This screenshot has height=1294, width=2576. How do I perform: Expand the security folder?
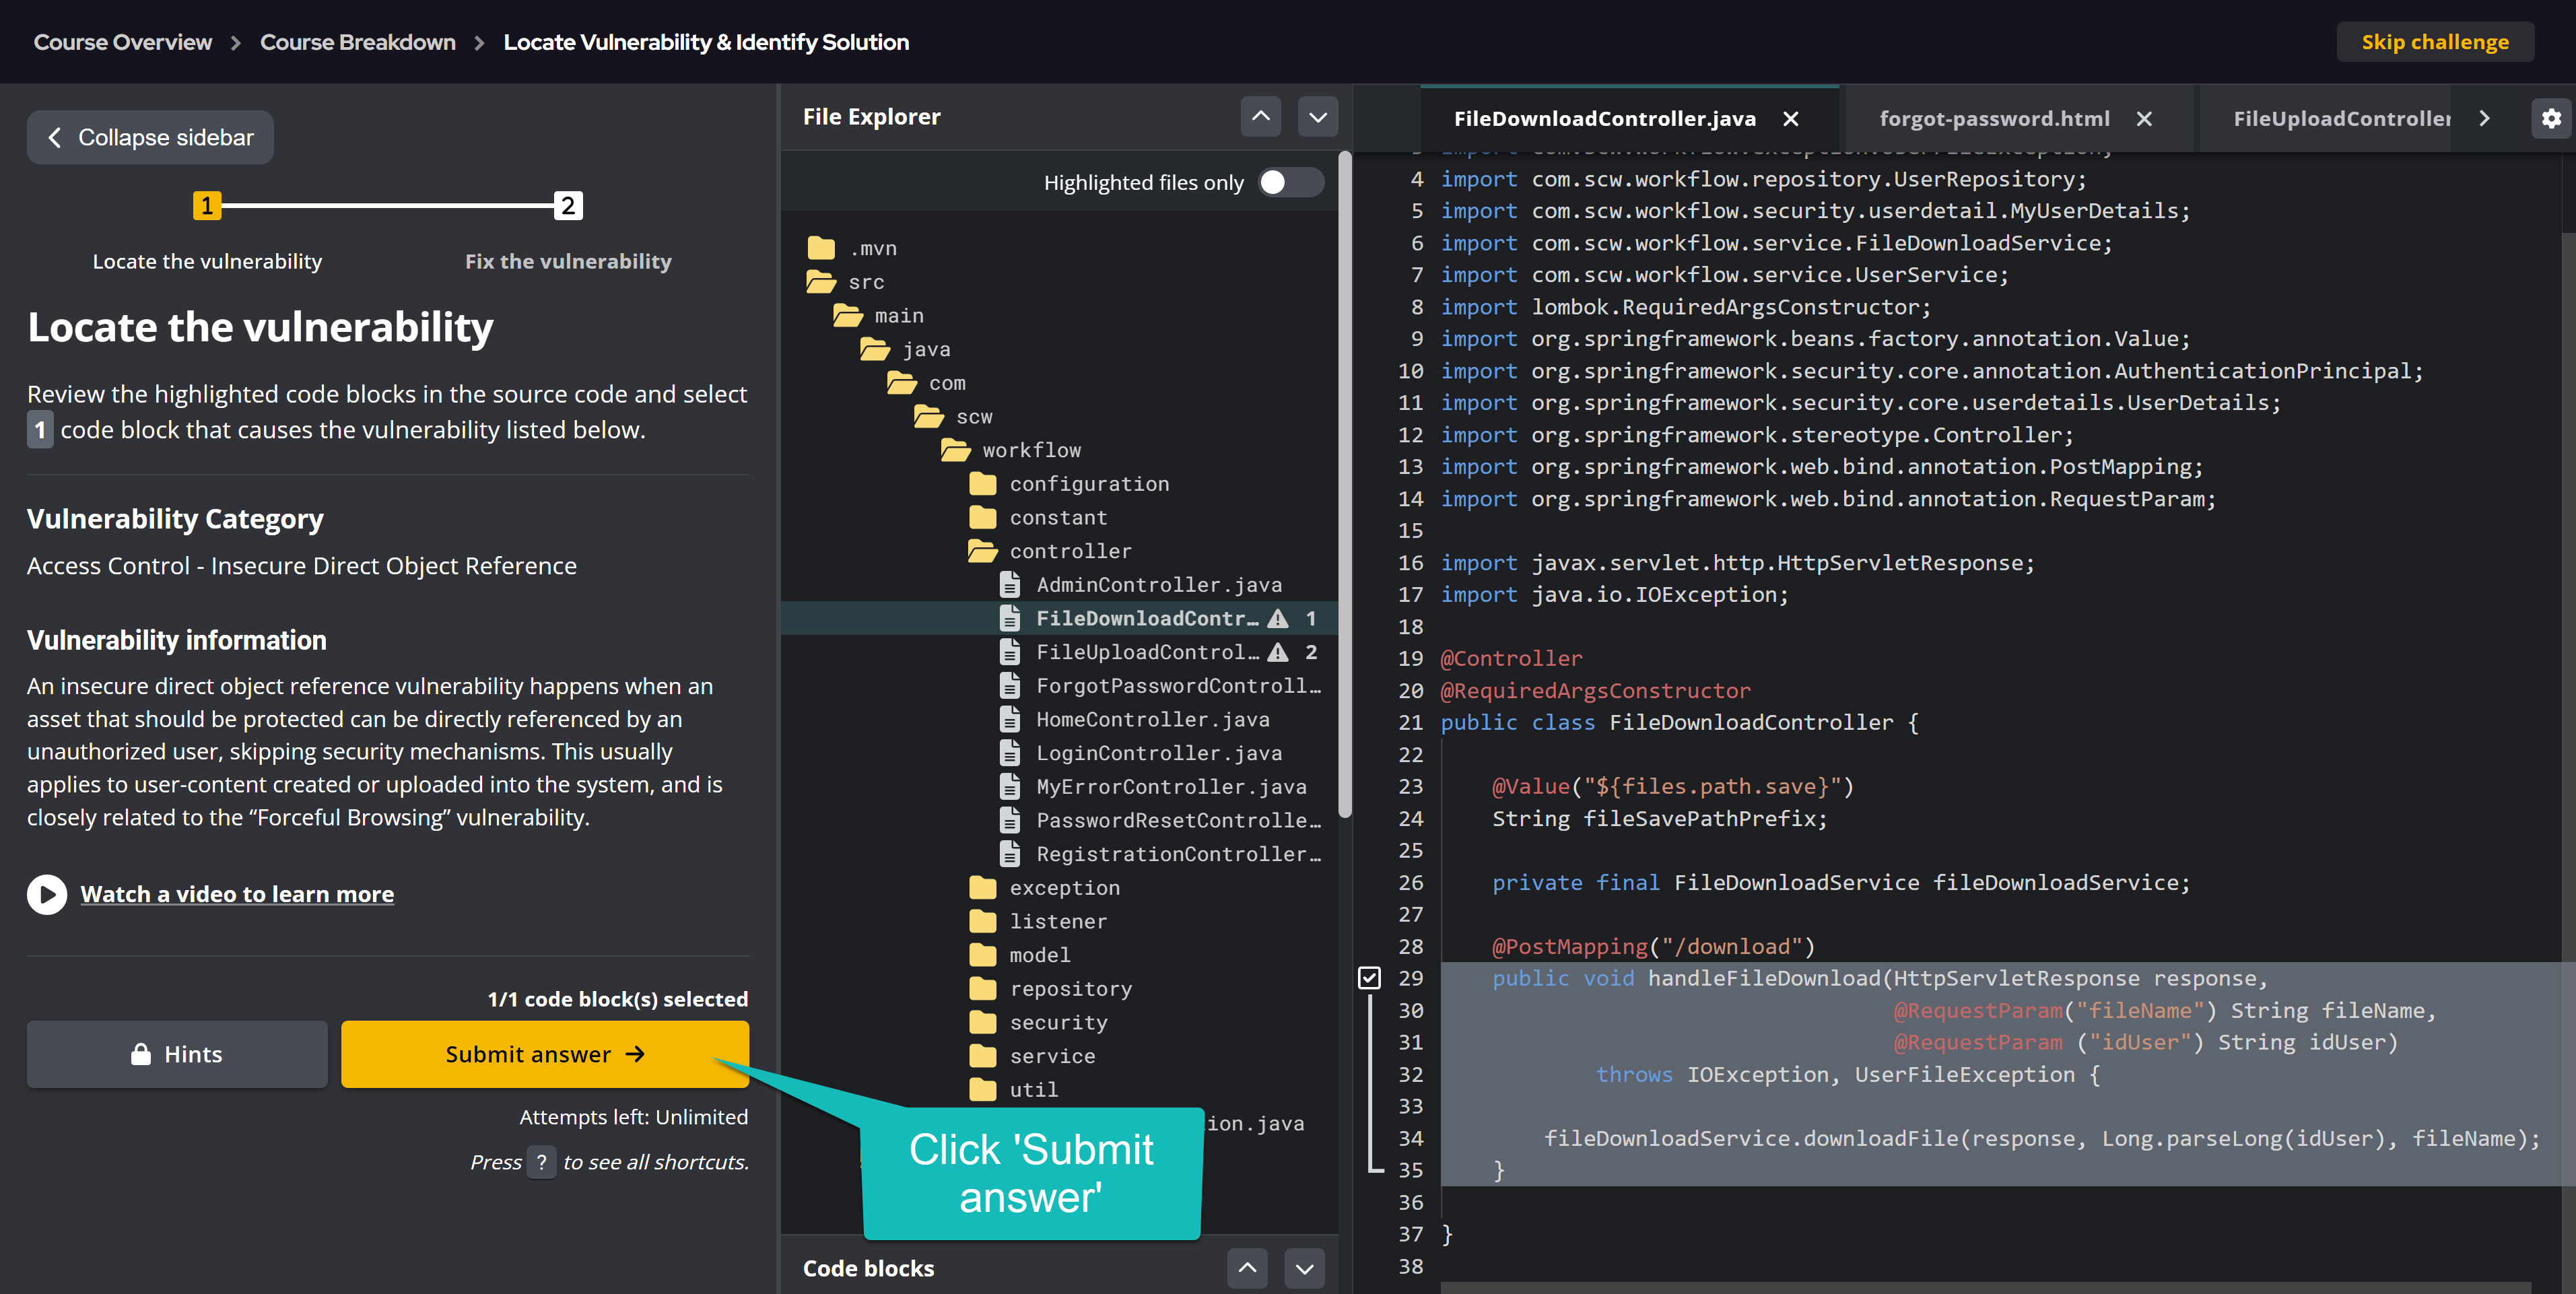[x=1038, y=1022]
